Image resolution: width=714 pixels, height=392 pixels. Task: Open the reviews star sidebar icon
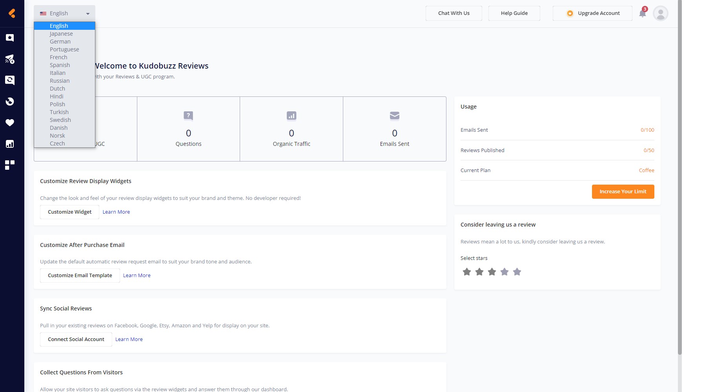pyautogui.click(x=10, y=38)
